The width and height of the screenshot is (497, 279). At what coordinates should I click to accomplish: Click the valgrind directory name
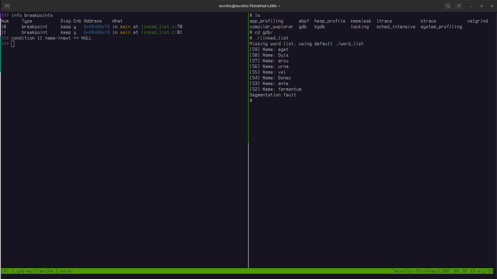tap(477, 21)
